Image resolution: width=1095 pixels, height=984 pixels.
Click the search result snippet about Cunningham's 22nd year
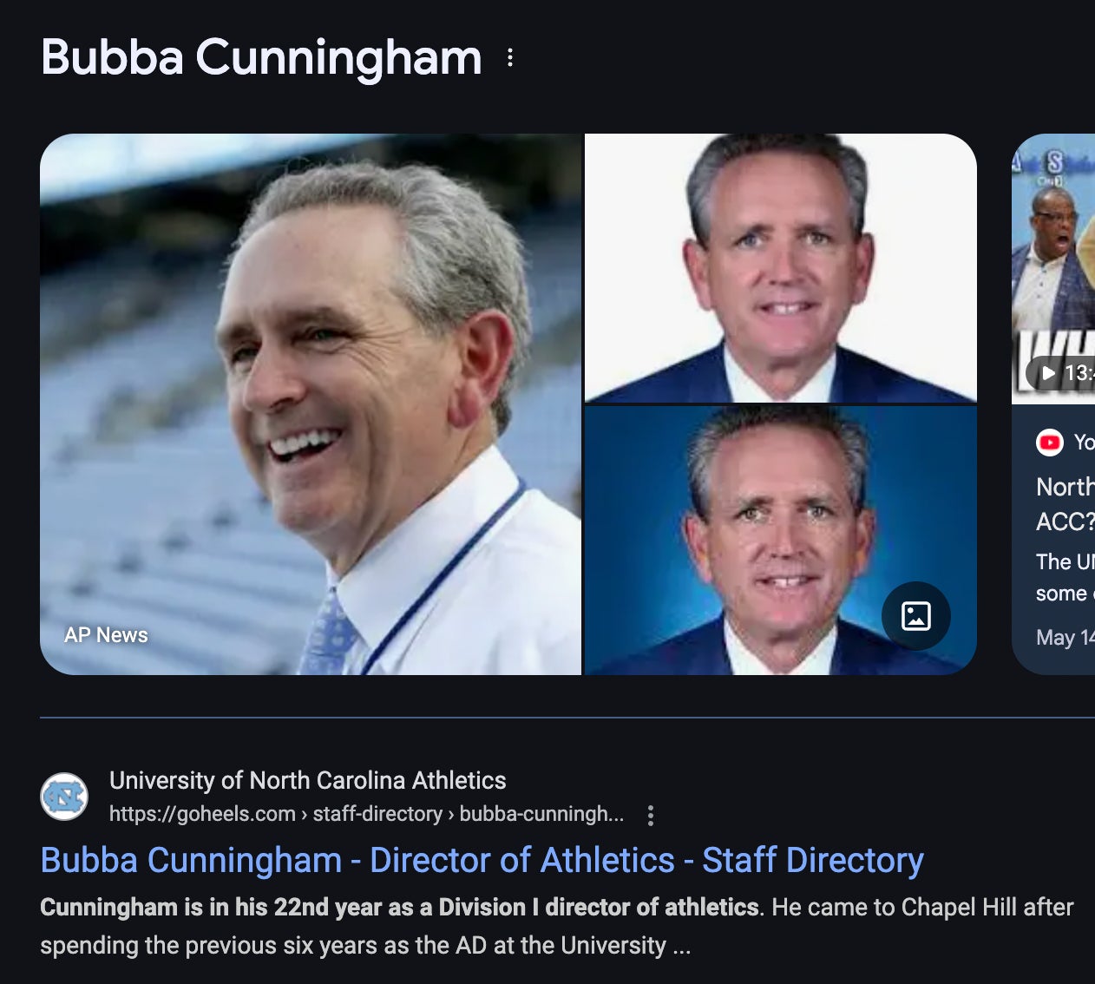557,926
